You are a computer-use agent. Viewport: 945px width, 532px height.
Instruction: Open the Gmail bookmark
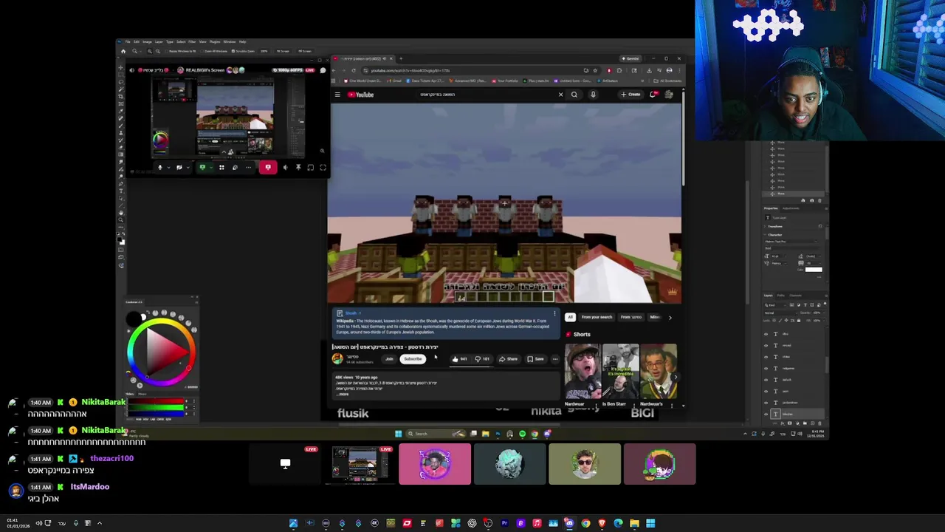394,81
